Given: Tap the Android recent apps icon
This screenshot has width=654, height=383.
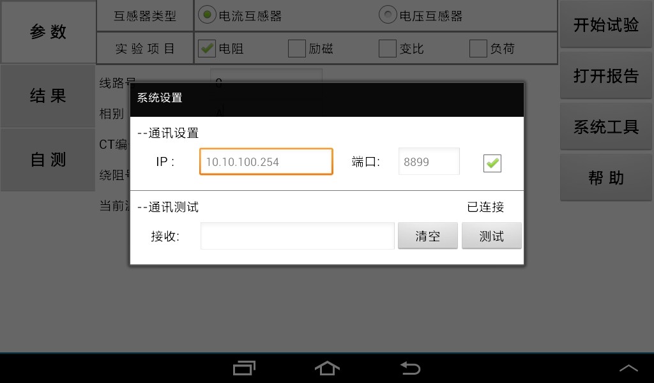Looking at the screenshot, I should 244,368.
